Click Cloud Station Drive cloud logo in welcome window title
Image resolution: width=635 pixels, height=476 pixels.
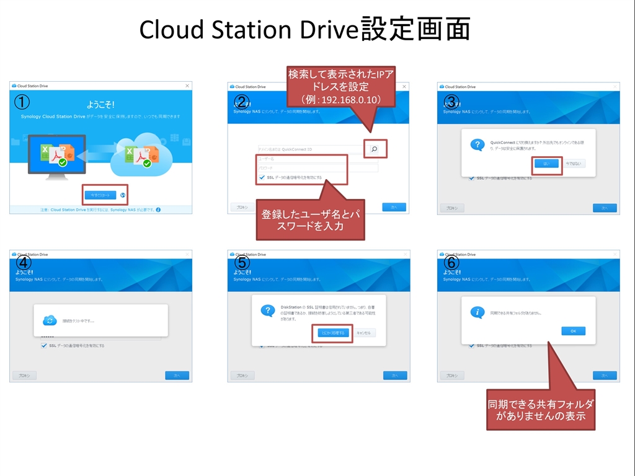(14, 86)
